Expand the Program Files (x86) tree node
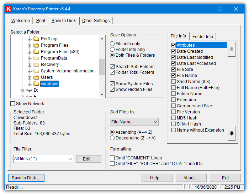Viewport: 249px width, 194px height. click(29, 52)
